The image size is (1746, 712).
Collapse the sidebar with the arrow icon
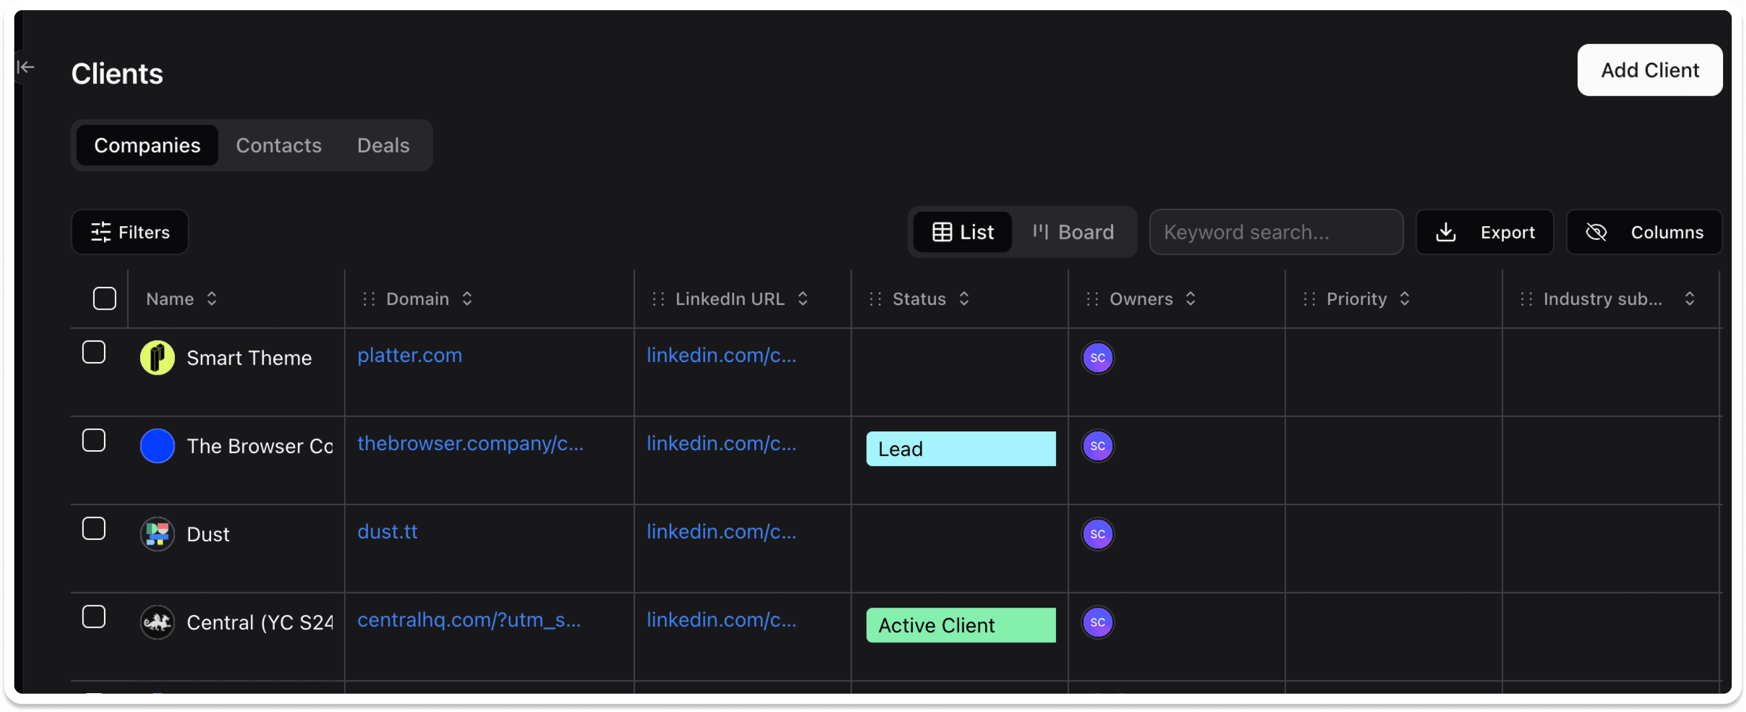point(26,67)
